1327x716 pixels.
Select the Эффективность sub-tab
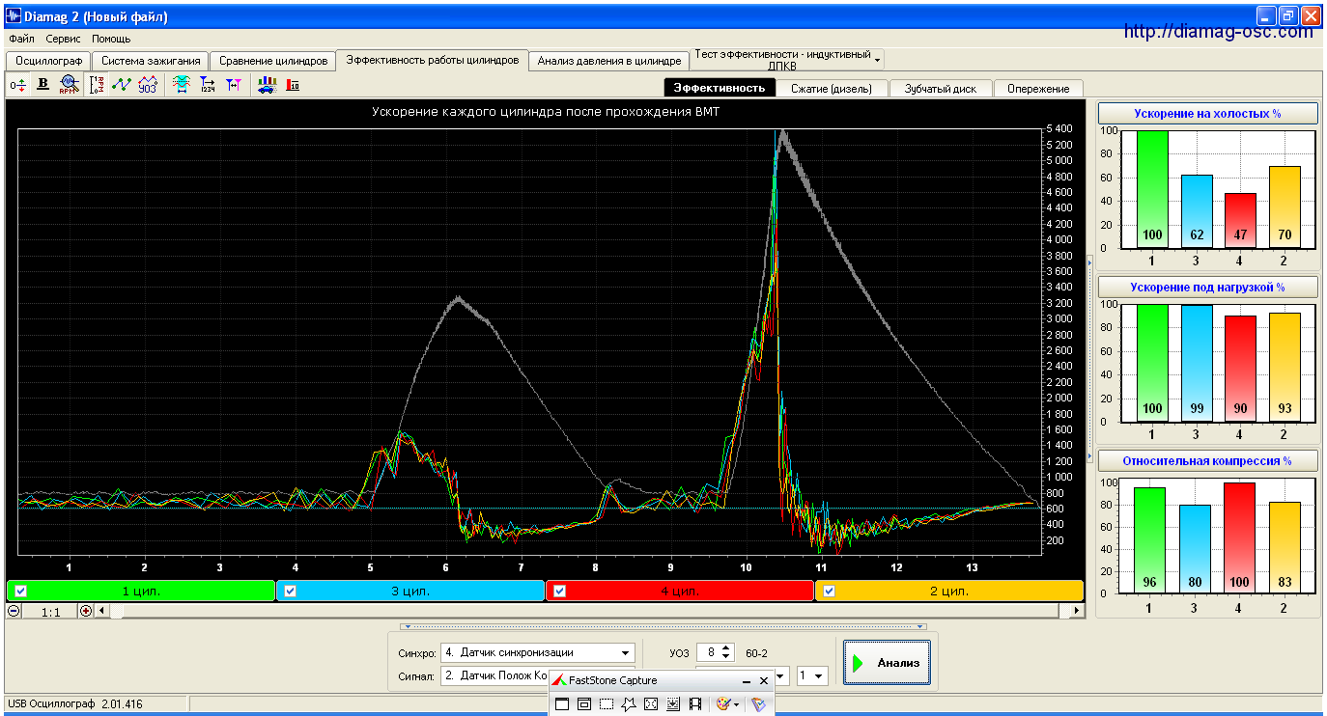[x=720, y=88]
